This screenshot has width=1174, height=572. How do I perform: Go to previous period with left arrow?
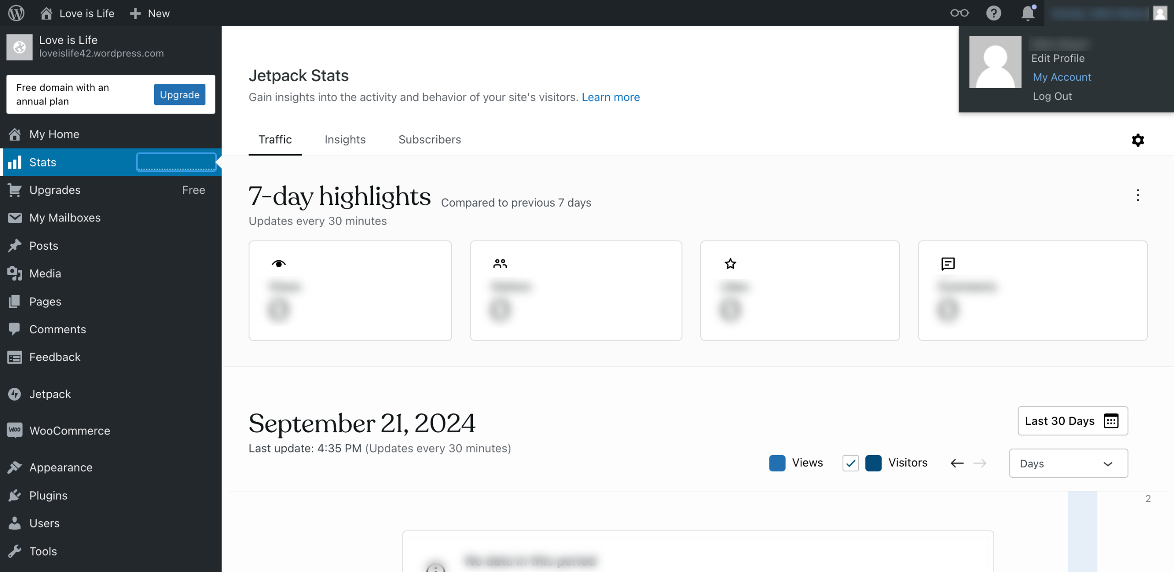pyautogui.click(x=957, y=463)
